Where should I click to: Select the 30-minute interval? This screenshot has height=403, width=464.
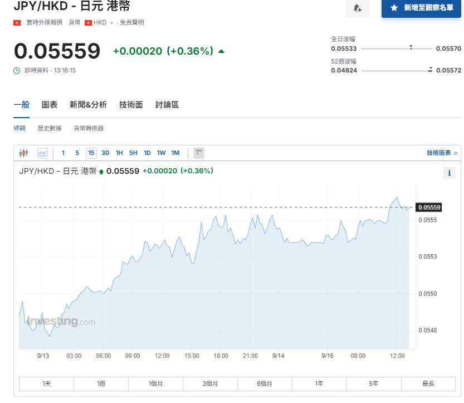click(105, 153)
